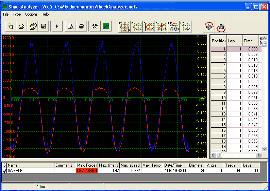Screen dimensions: 270x191
Task: Click the printer icon to print
Action: tap(82, 26)
